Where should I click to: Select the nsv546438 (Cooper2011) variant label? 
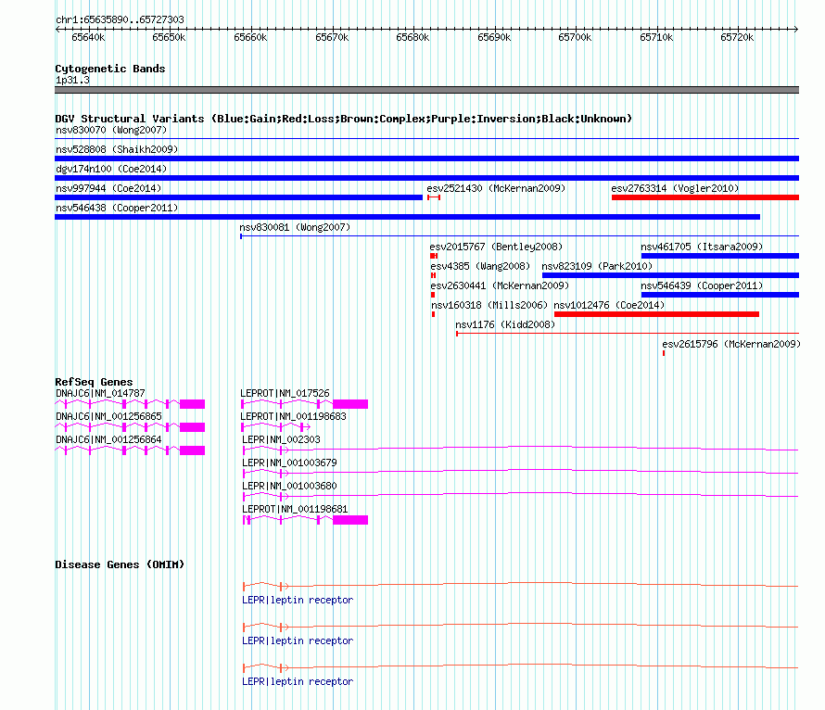click(117, 208)
